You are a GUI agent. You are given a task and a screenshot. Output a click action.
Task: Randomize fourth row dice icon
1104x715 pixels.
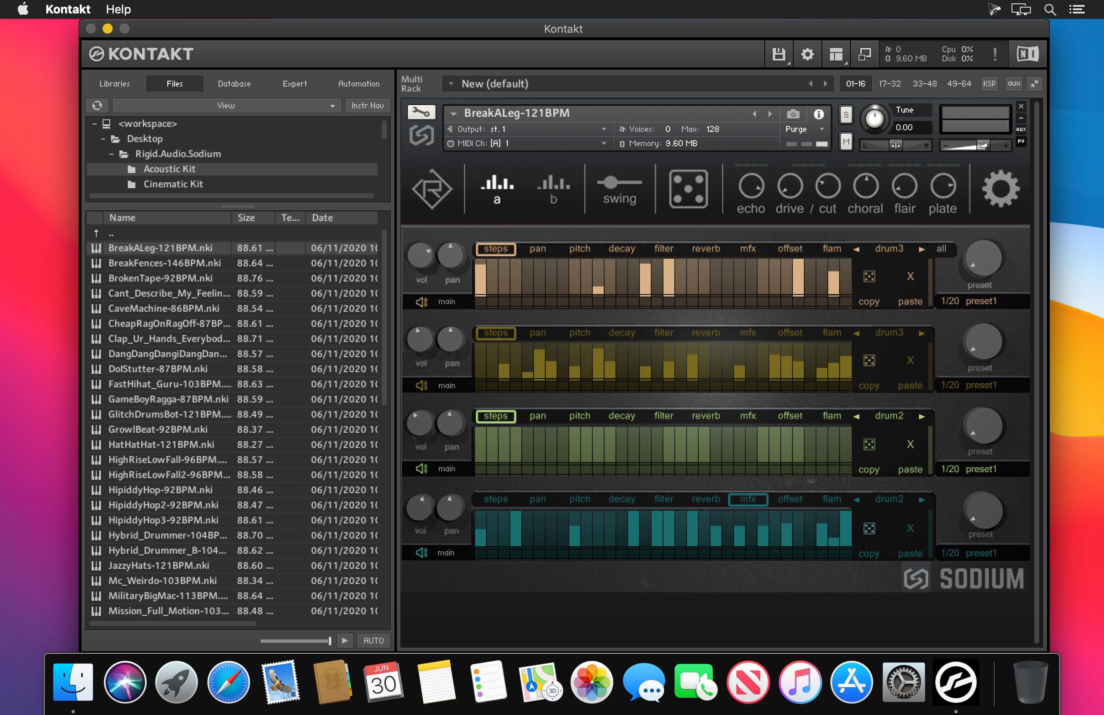tap(869, 528)
